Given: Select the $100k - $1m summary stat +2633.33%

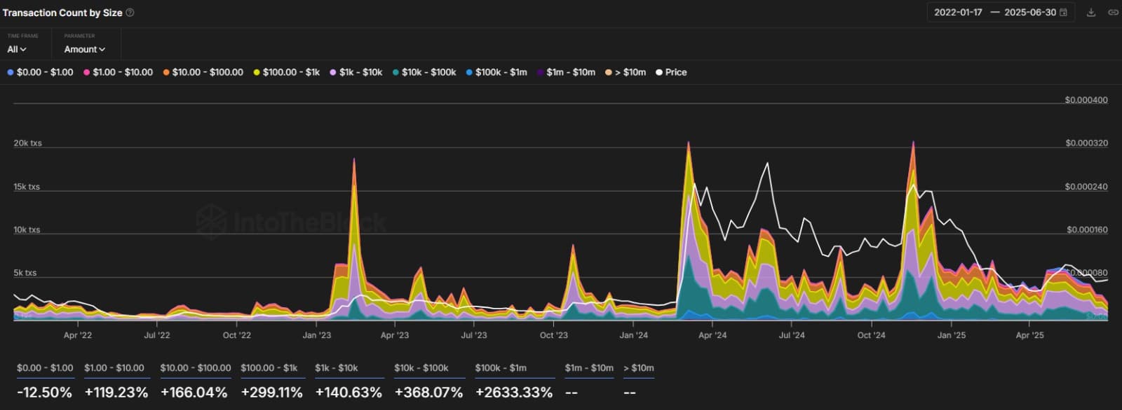Looking at the screenshot, I should click(x=514, y=393).
